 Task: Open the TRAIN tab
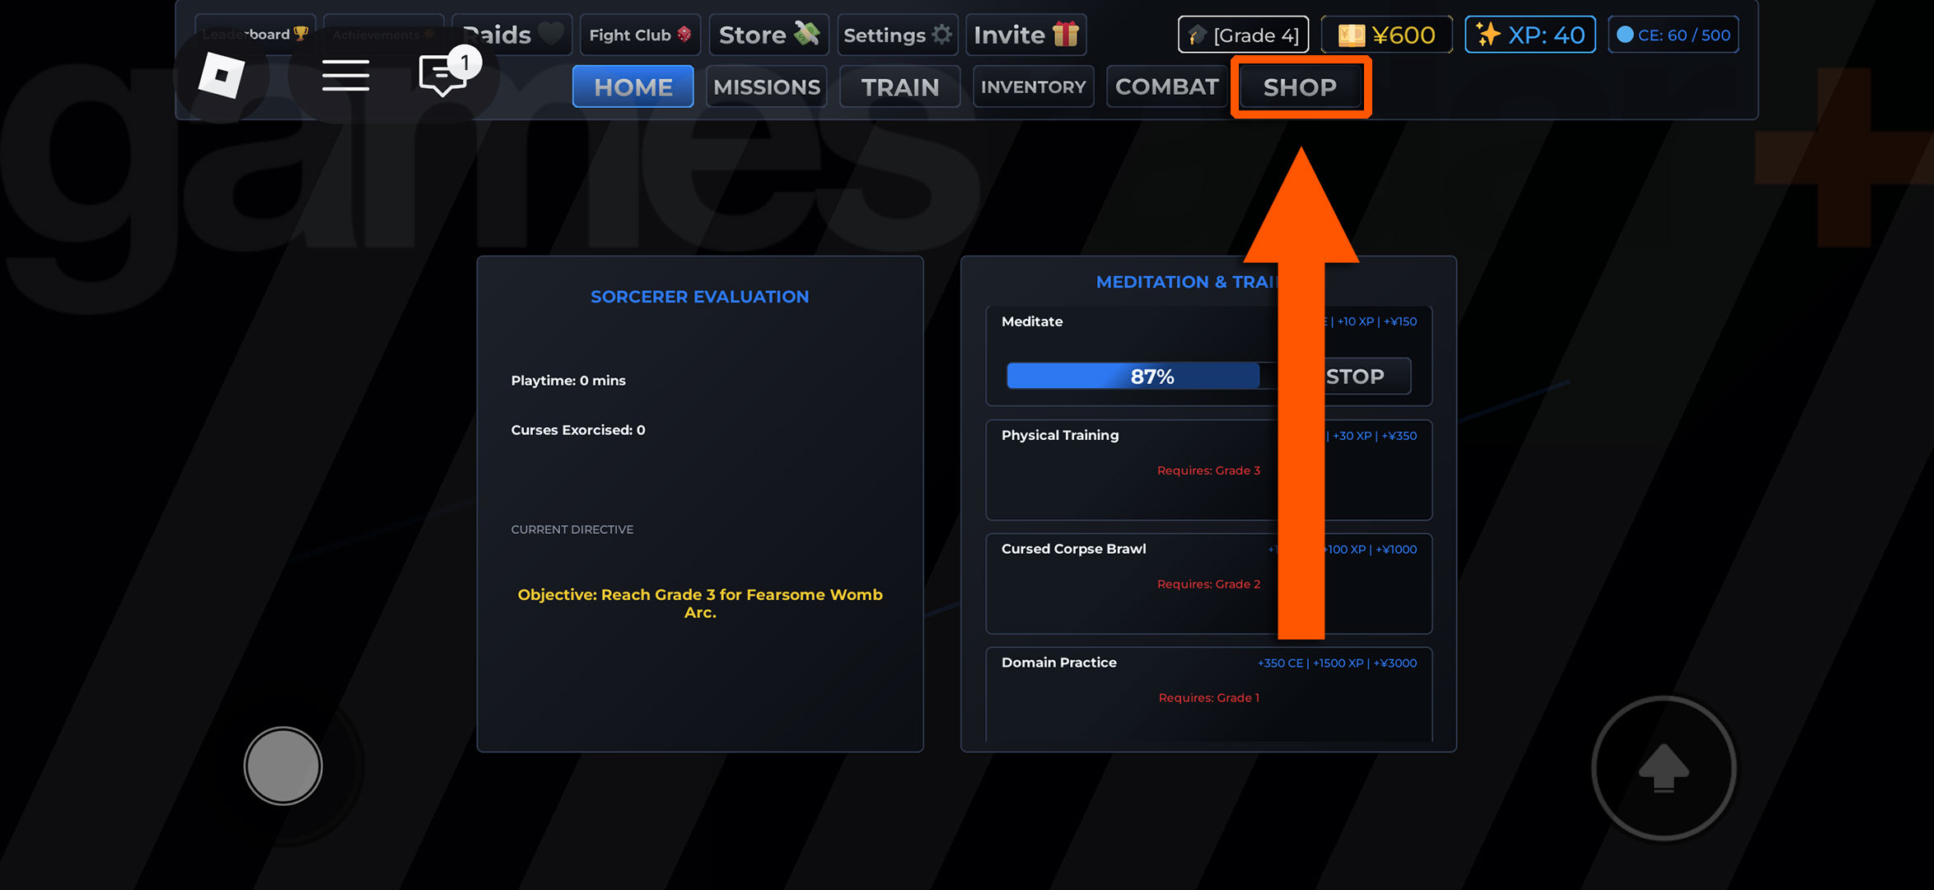pos(899,87)
